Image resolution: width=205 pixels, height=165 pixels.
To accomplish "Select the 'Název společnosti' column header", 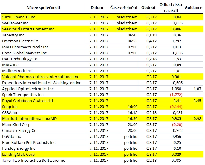I will pos(43,7).
